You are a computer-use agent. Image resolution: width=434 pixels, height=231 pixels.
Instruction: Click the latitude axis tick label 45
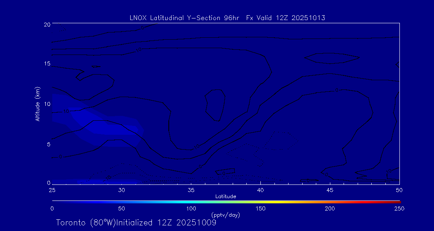(x=330, y=190)
